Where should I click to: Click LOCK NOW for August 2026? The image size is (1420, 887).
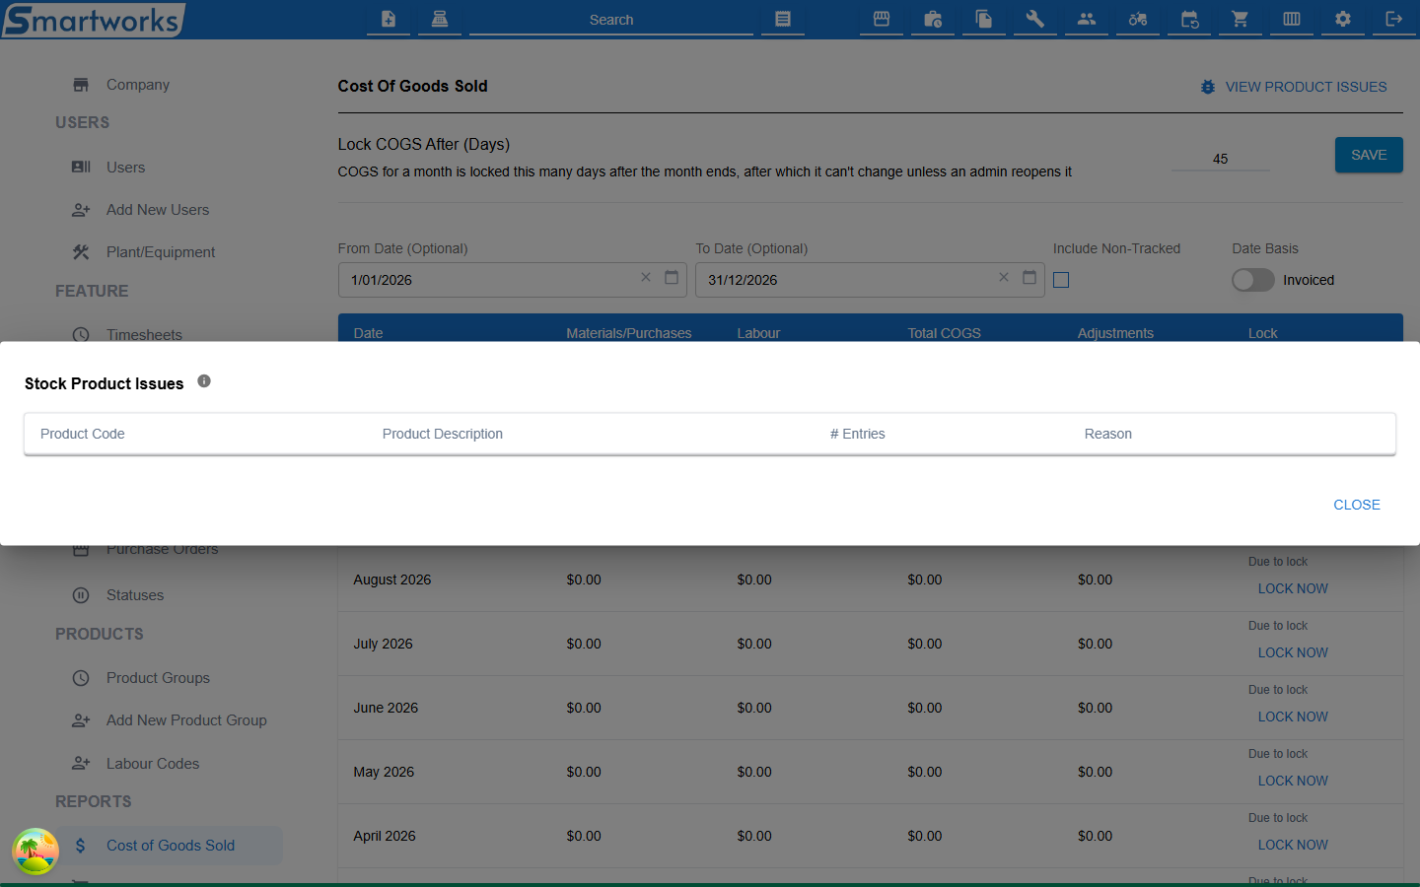(1293, 588)
